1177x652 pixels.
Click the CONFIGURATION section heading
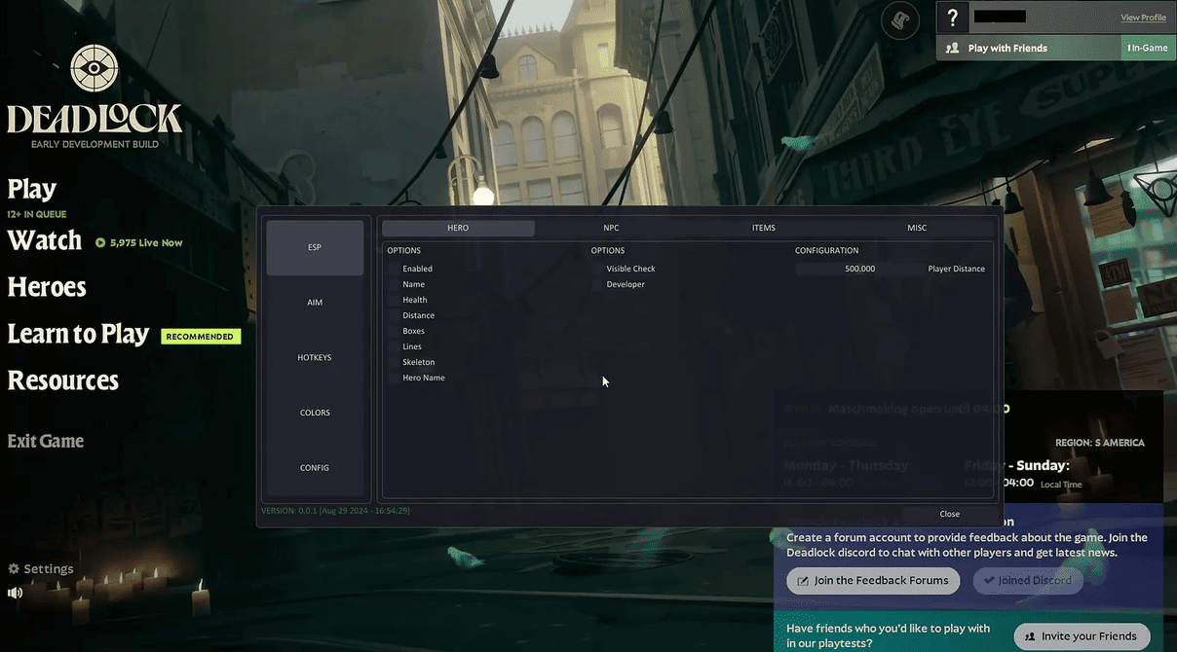click(827, 251)
